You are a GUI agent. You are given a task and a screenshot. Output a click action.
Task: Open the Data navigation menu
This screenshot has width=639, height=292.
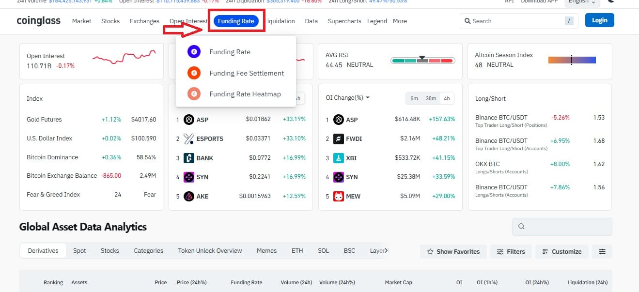pyautogui.click(x=312, y=21)
